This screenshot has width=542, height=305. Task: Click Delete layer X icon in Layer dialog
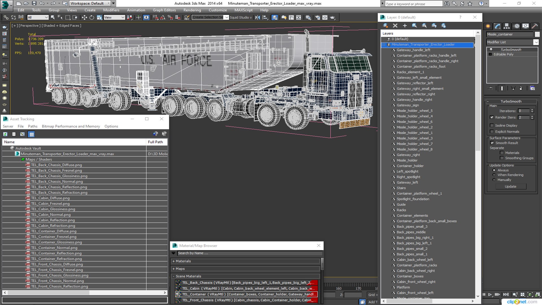coord(395,26)
